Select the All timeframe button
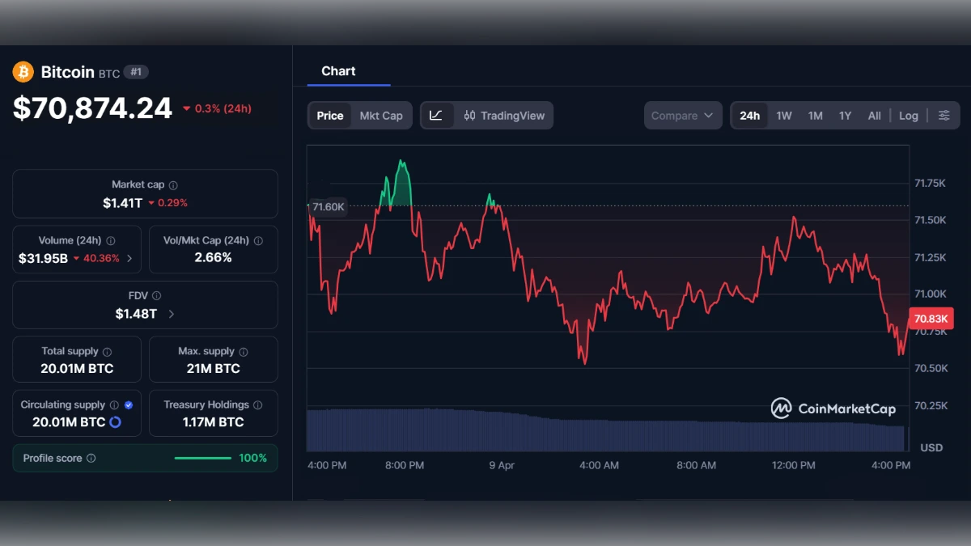This screenshot has height=546, width=971. click(x=874, y=115)
